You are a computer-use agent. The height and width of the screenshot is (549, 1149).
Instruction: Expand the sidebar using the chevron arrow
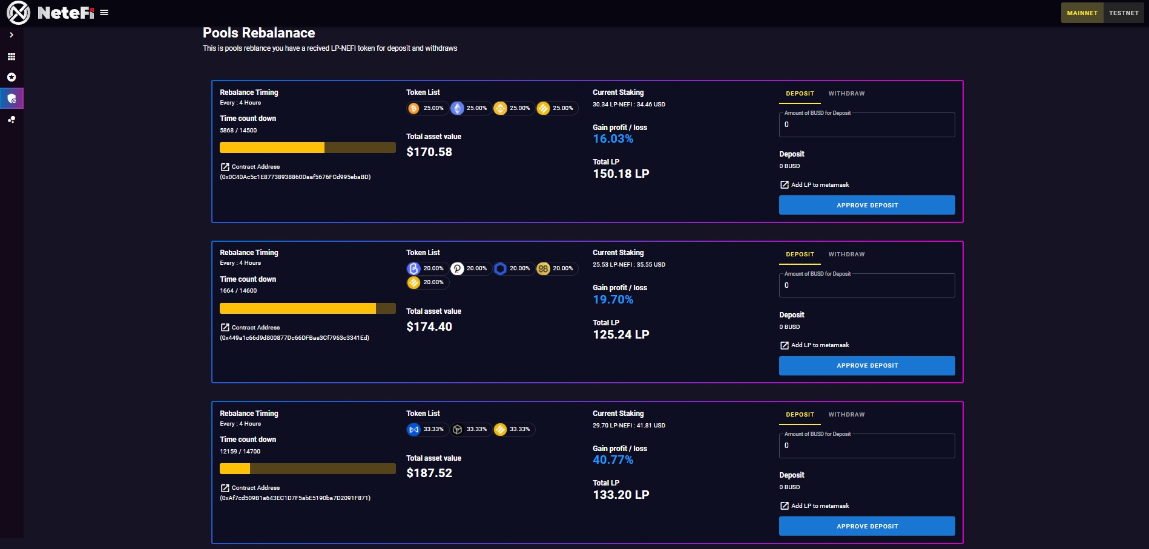(x=12, y=35)
